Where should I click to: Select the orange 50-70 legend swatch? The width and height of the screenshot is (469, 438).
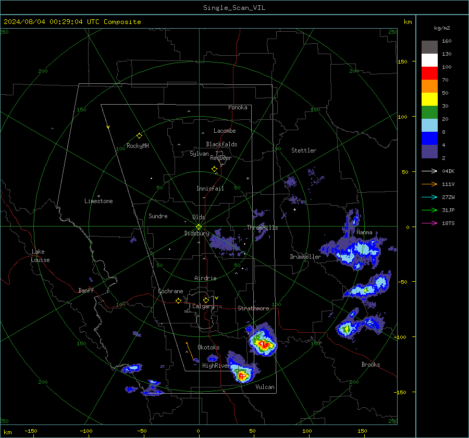(429, 86)
